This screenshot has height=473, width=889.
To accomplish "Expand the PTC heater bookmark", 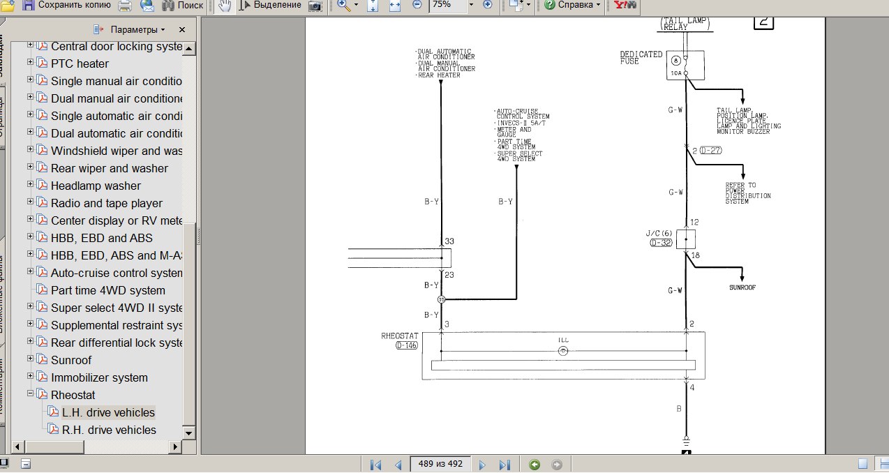I will 31,63.
